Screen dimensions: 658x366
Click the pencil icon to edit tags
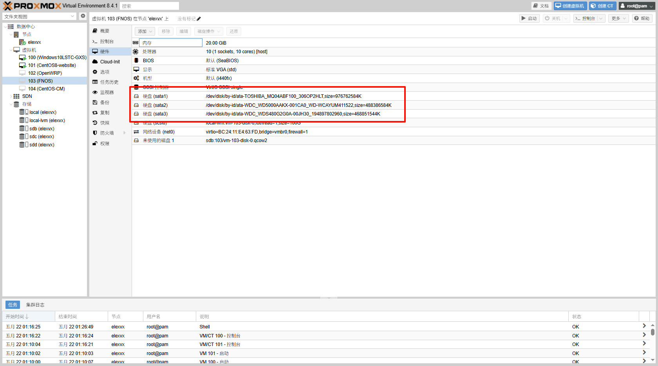pyautogui.click(x=199, y=19)
